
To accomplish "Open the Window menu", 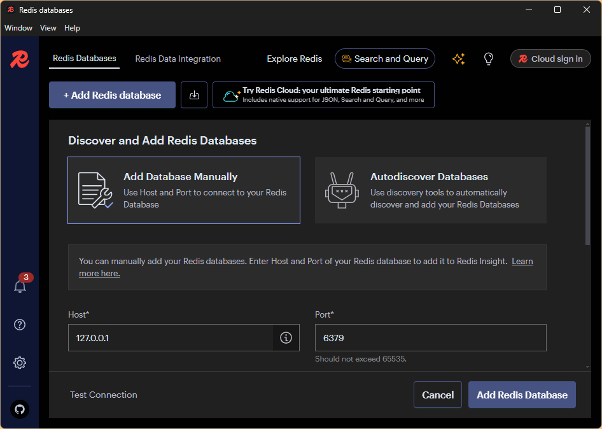I will point(18,28).
